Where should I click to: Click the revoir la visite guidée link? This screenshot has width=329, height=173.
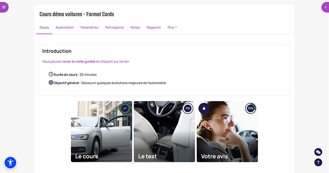(x=79, y=62)
